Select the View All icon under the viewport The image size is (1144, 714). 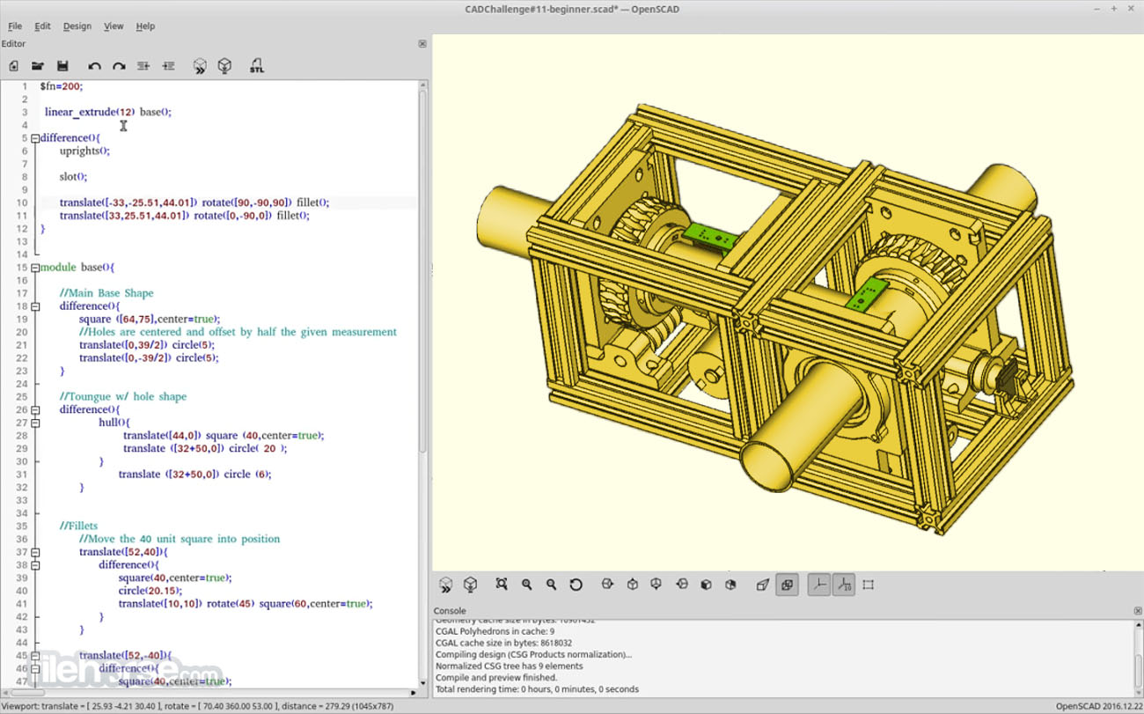click(502, 584)
